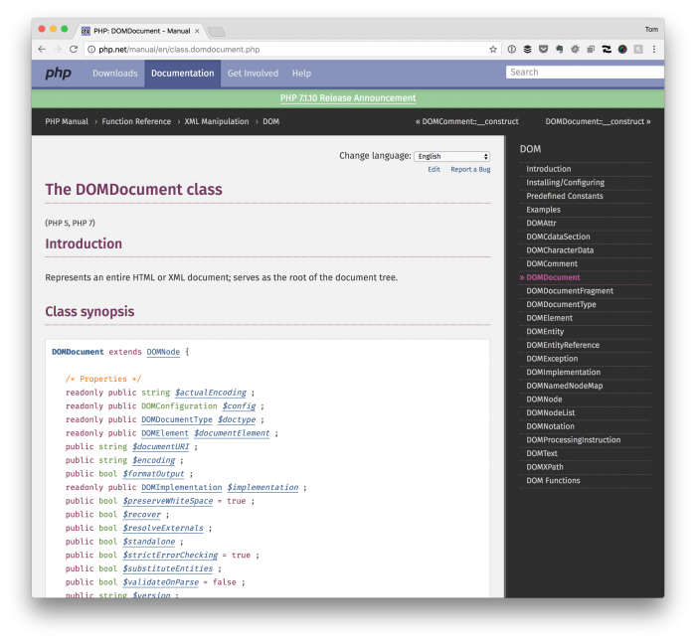Click the php logo

click(x=58, y=73)
